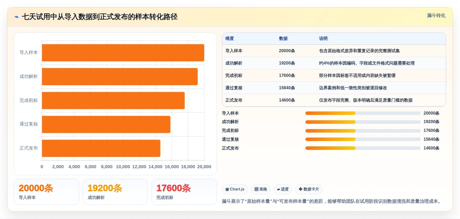Click the 14600条 table cell
The width and height of the screenshot is (460, 219).
tap(287, 100)
